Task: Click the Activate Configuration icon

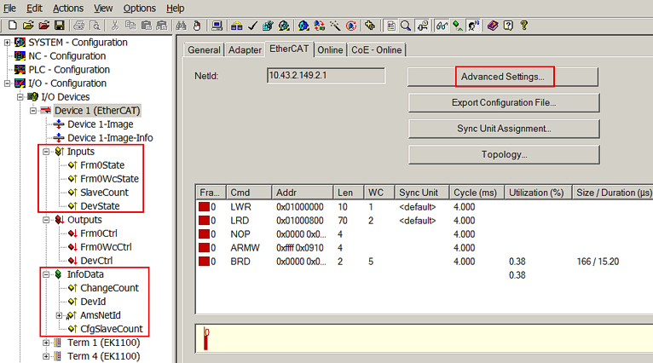Action: click(x=268, y=26)
